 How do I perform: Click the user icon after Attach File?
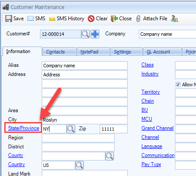175,19
